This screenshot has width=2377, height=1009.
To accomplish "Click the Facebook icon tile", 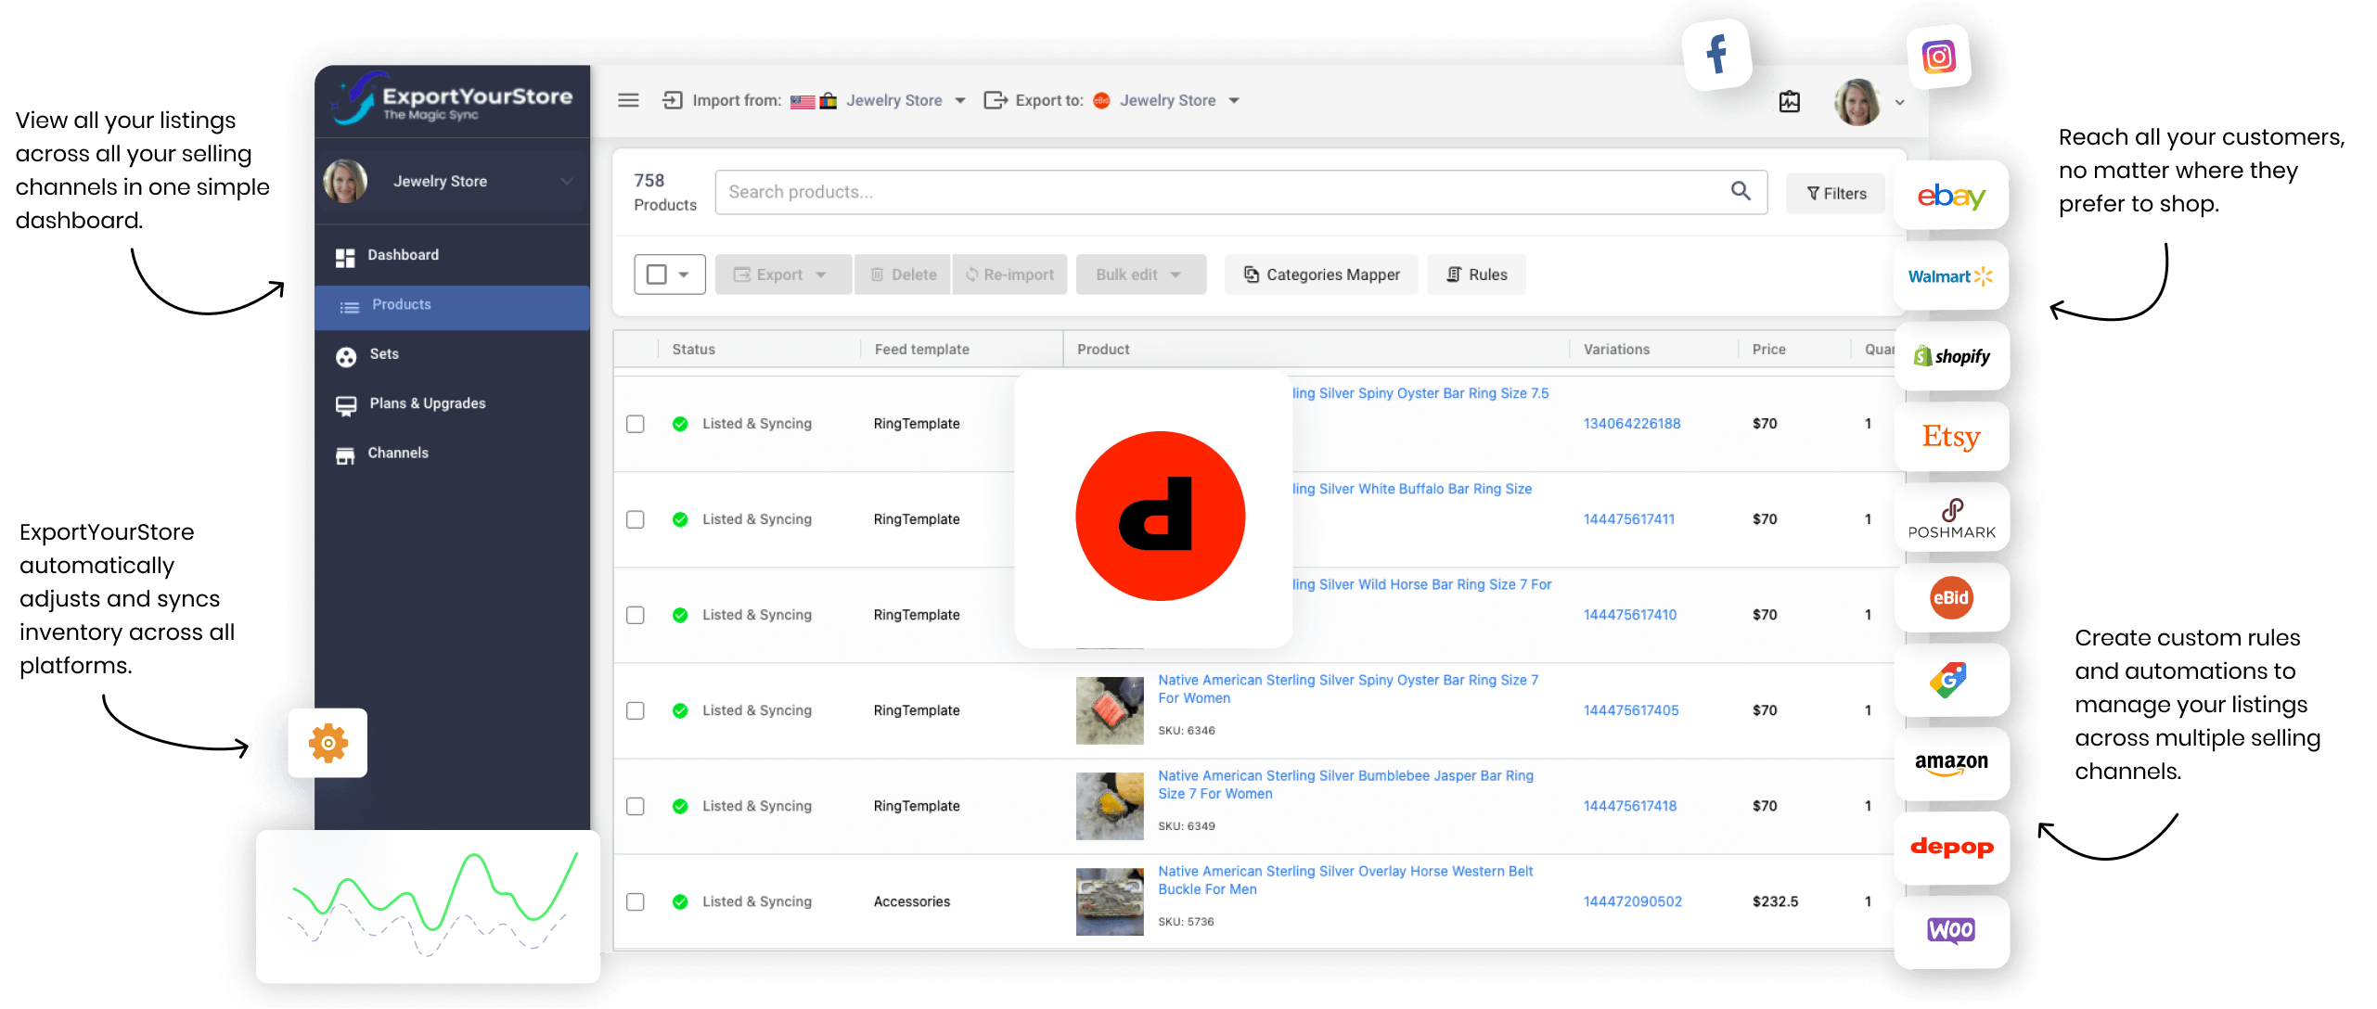I will [x=1716, y=54].
